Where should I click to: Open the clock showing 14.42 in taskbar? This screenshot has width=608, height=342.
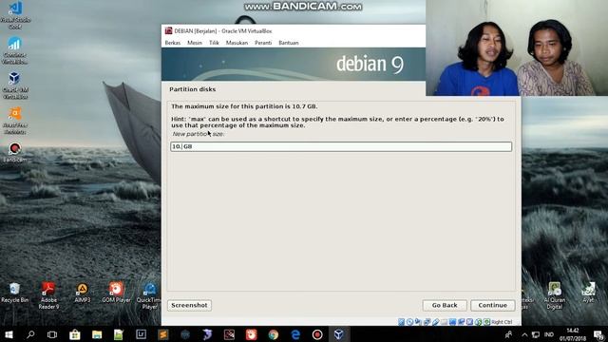point(573,334)
